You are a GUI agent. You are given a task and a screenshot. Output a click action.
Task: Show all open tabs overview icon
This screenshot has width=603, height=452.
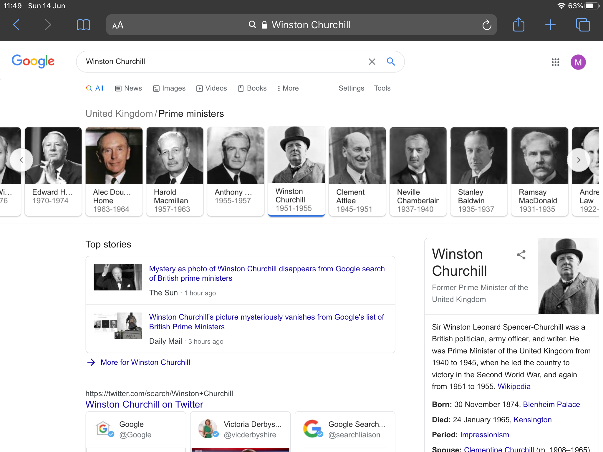(x=583, y=25)
